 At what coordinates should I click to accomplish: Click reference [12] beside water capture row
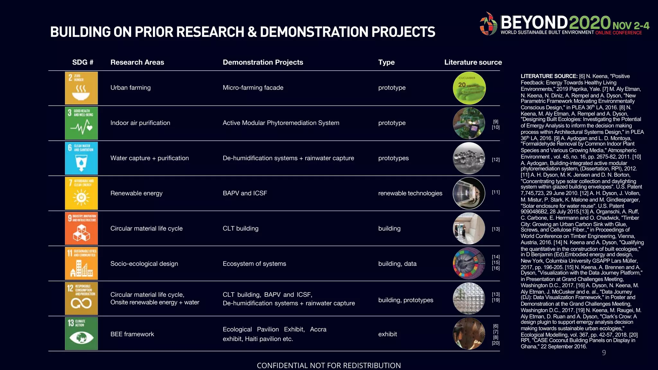[496, 160]
